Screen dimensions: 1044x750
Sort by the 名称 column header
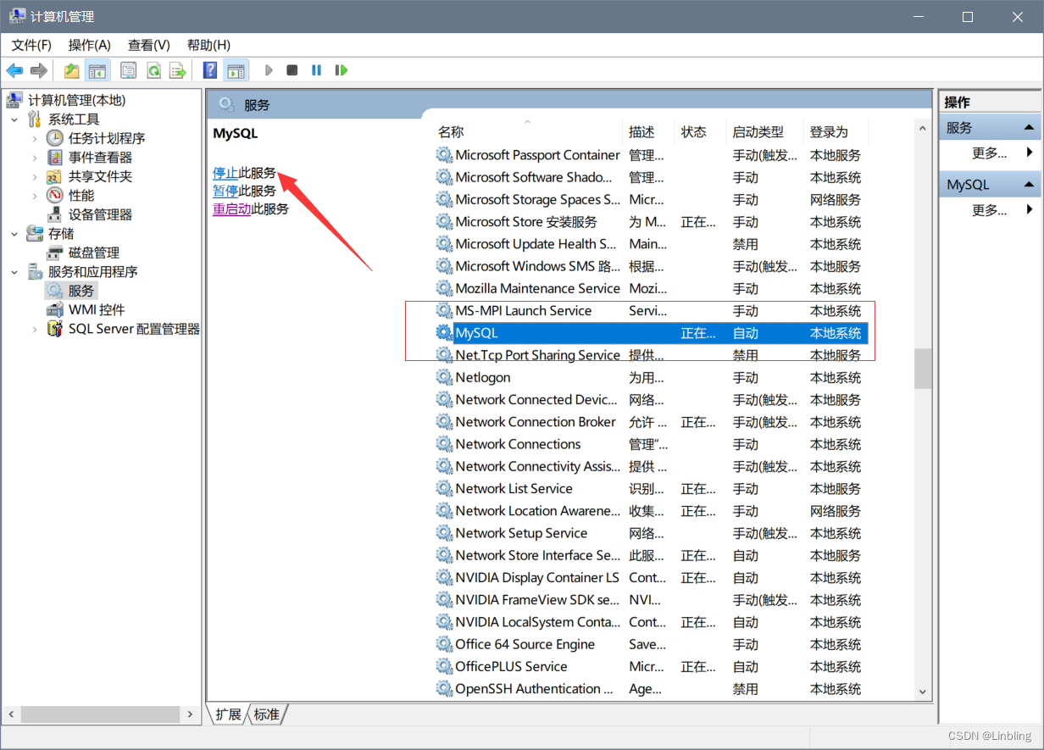527,132
